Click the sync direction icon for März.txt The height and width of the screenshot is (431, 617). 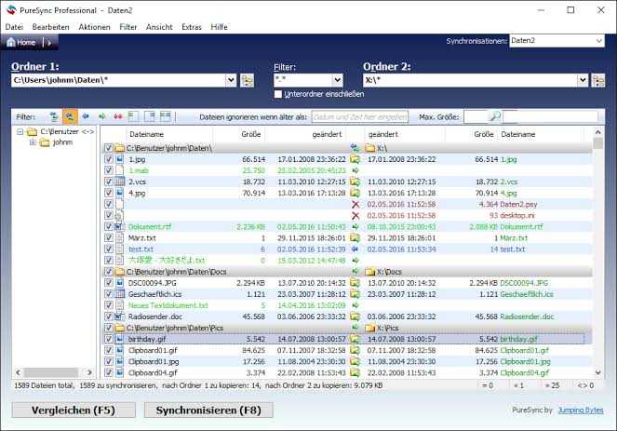[355, 237]
